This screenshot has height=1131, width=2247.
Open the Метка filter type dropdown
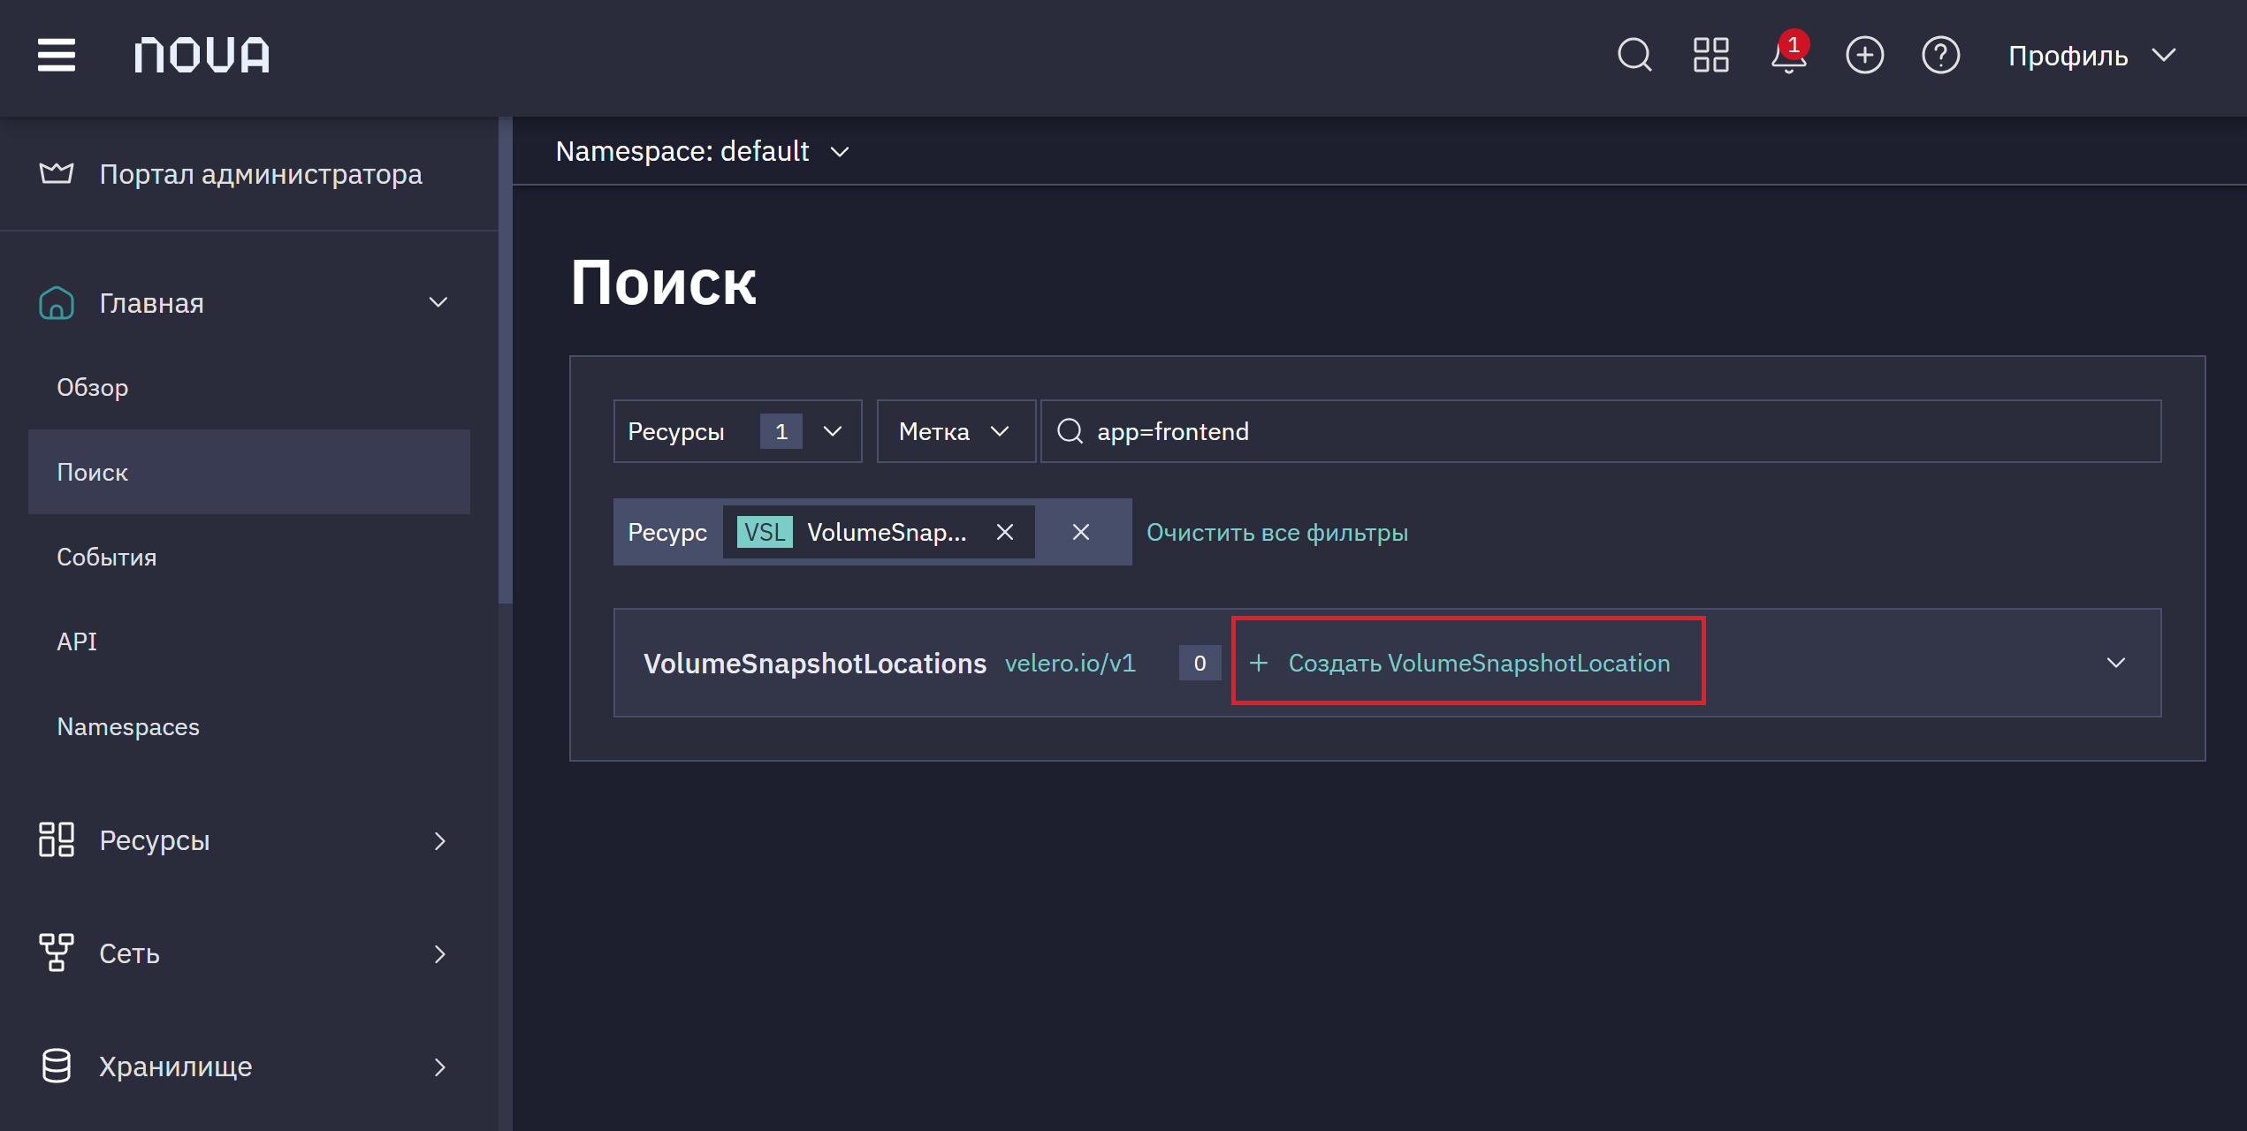click(956, 431)
